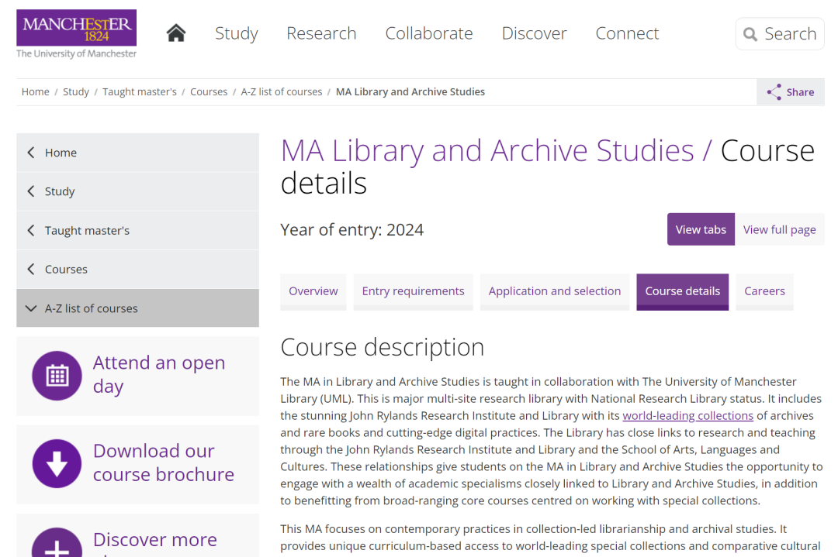Click the Search input field
This screenshot has height=557, width=838.
point(780,34)
